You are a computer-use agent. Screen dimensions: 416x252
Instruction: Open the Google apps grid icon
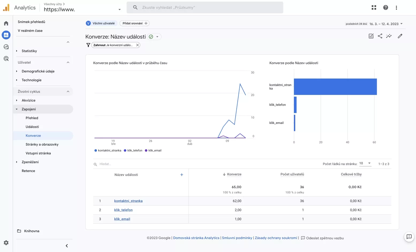pyautogui.click(x=374, y=7)
